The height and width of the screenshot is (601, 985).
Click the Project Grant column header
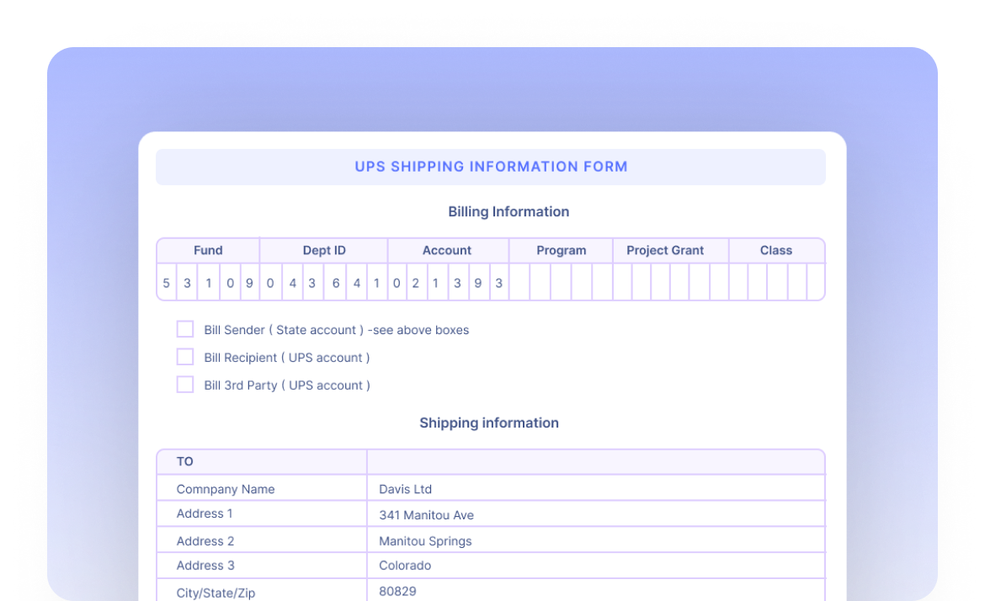[665, 250]
